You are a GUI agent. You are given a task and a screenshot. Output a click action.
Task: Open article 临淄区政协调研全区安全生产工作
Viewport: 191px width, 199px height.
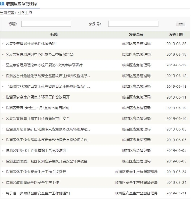click(x=32, y=183)
